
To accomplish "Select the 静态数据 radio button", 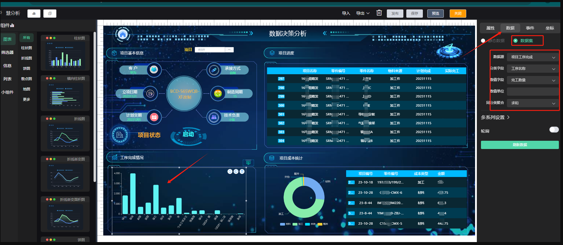I will click(483, 41).
